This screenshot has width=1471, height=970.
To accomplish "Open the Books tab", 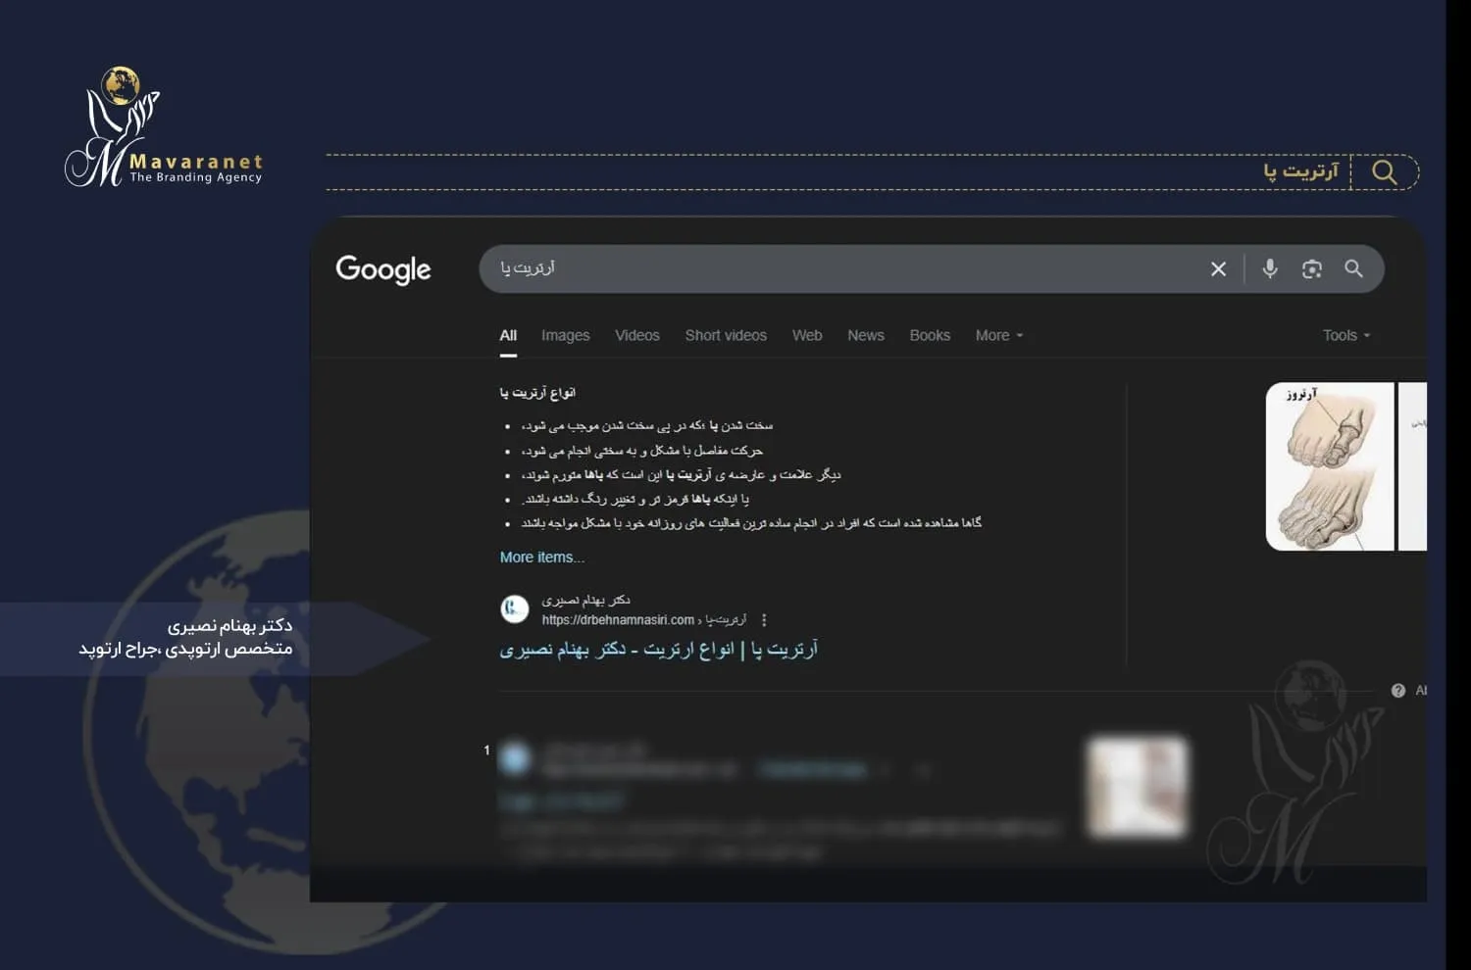I will (x=929, y=335).
